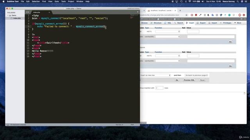Bookmark this page with the star icon

[186, 15]
